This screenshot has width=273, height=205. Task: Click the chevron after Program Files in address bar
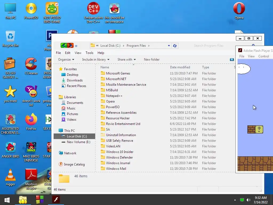click(149, 46)
